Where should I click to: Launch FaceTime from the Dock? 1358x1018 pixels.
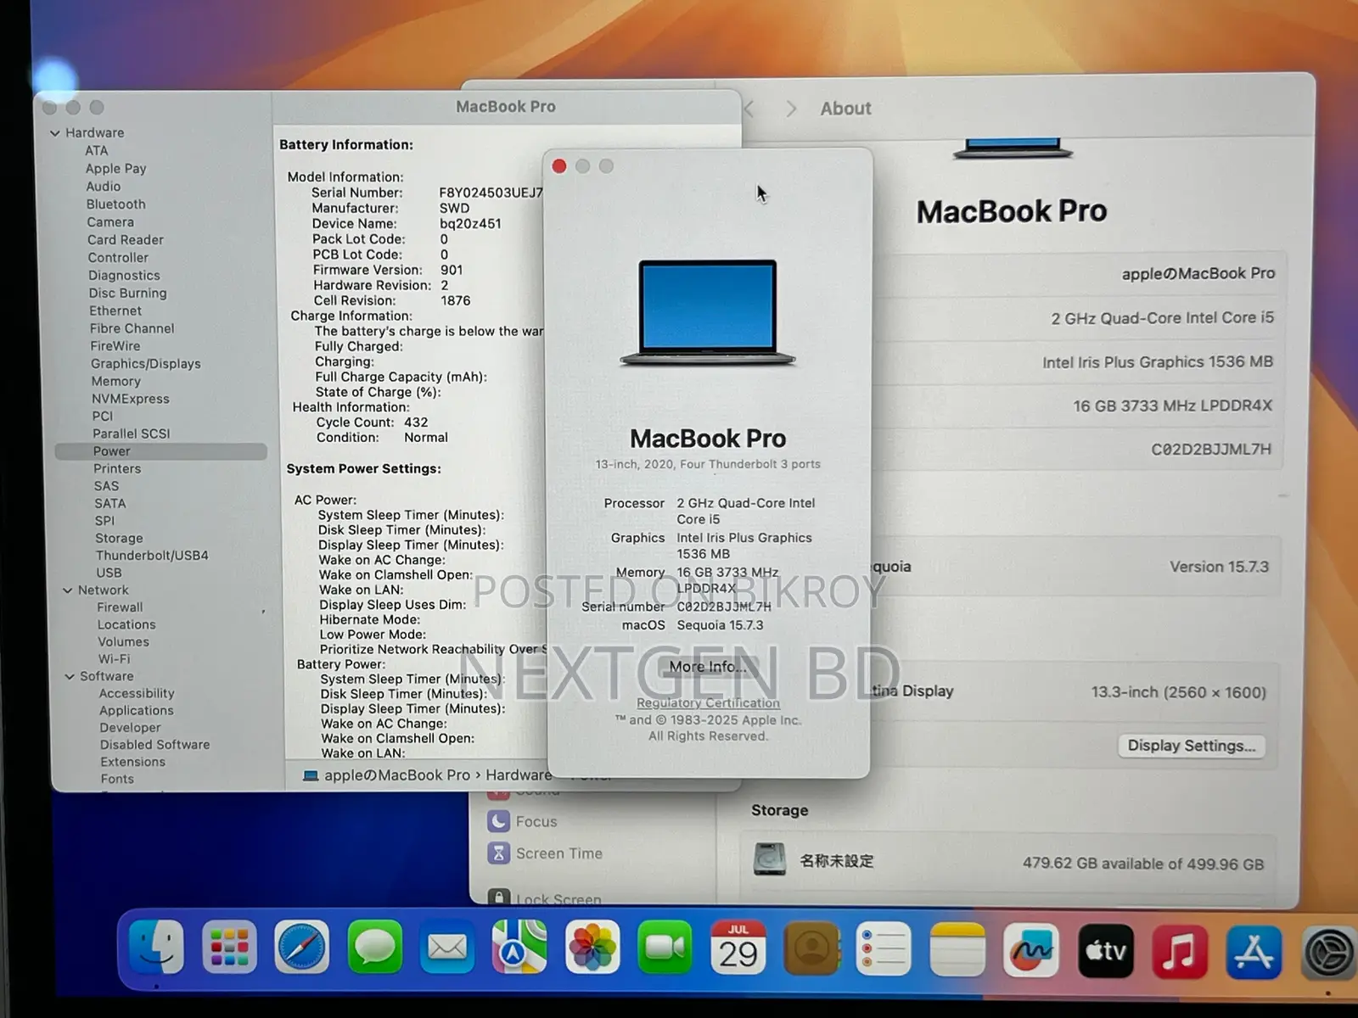(665, 947)
